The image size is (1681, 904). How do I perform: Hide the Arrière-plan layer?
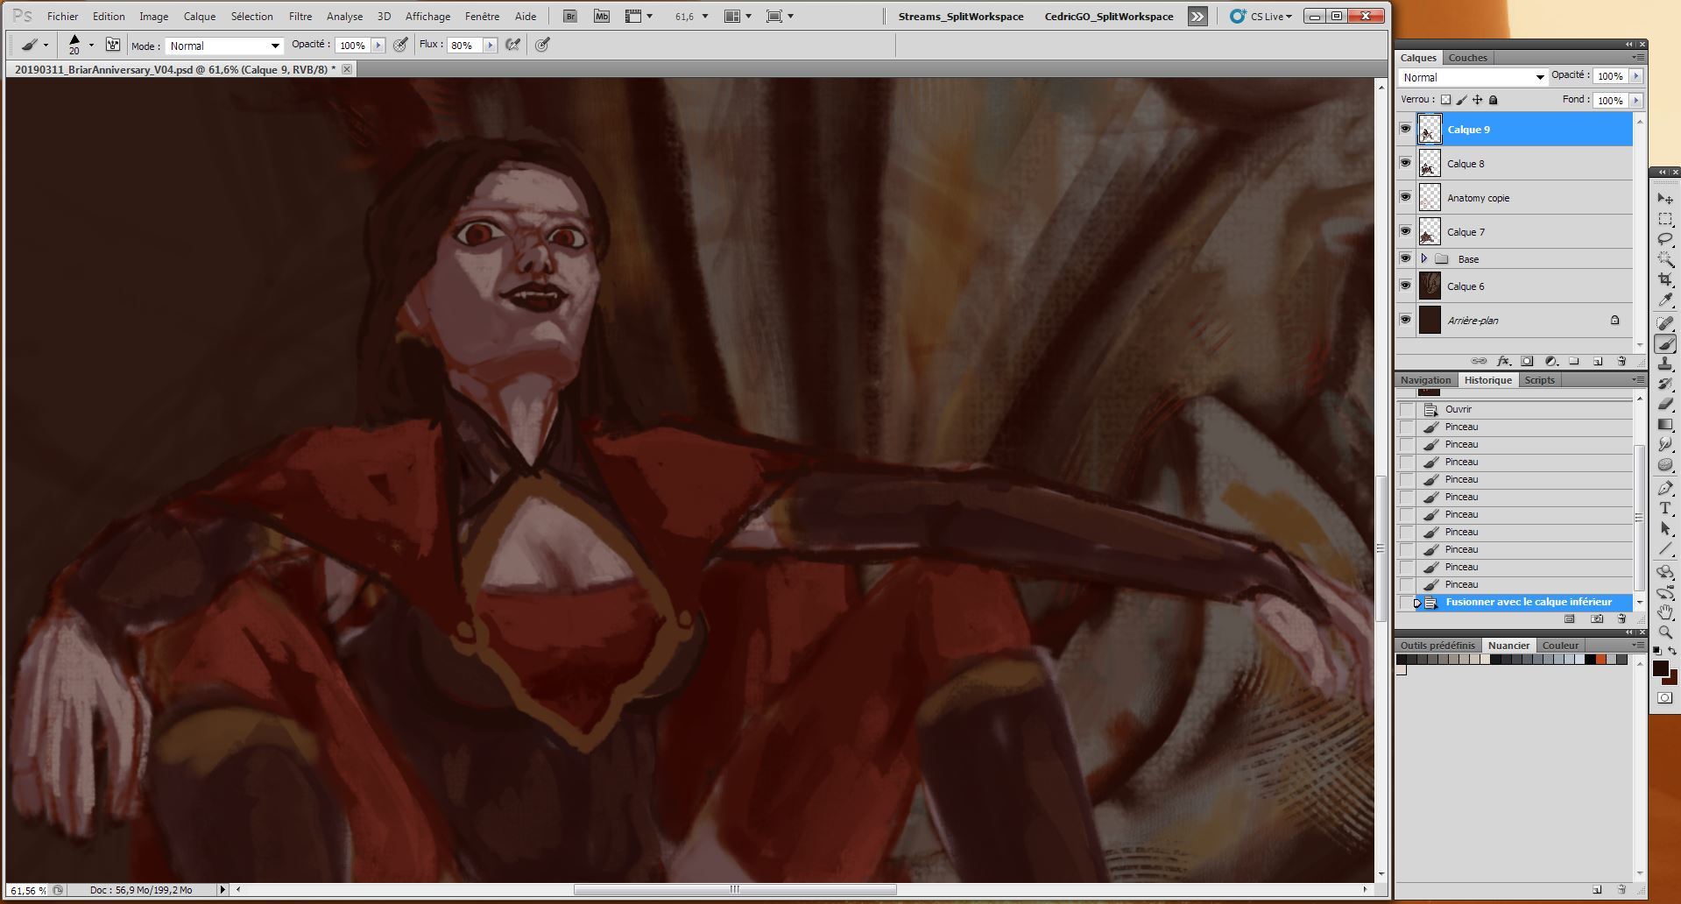coord(1405,320)
